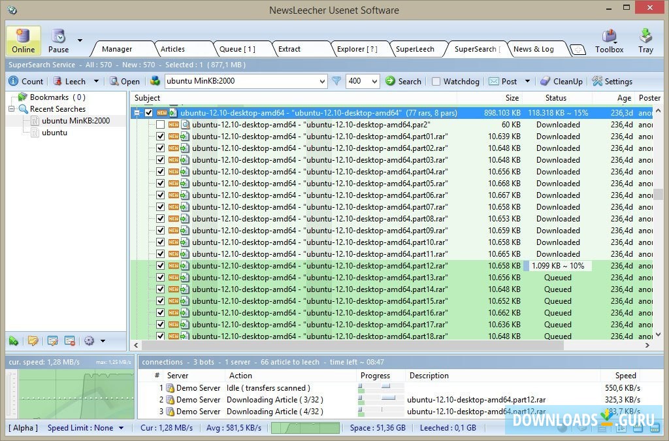
Task: Click the CleanUp eraser icon
Action: 545,81
